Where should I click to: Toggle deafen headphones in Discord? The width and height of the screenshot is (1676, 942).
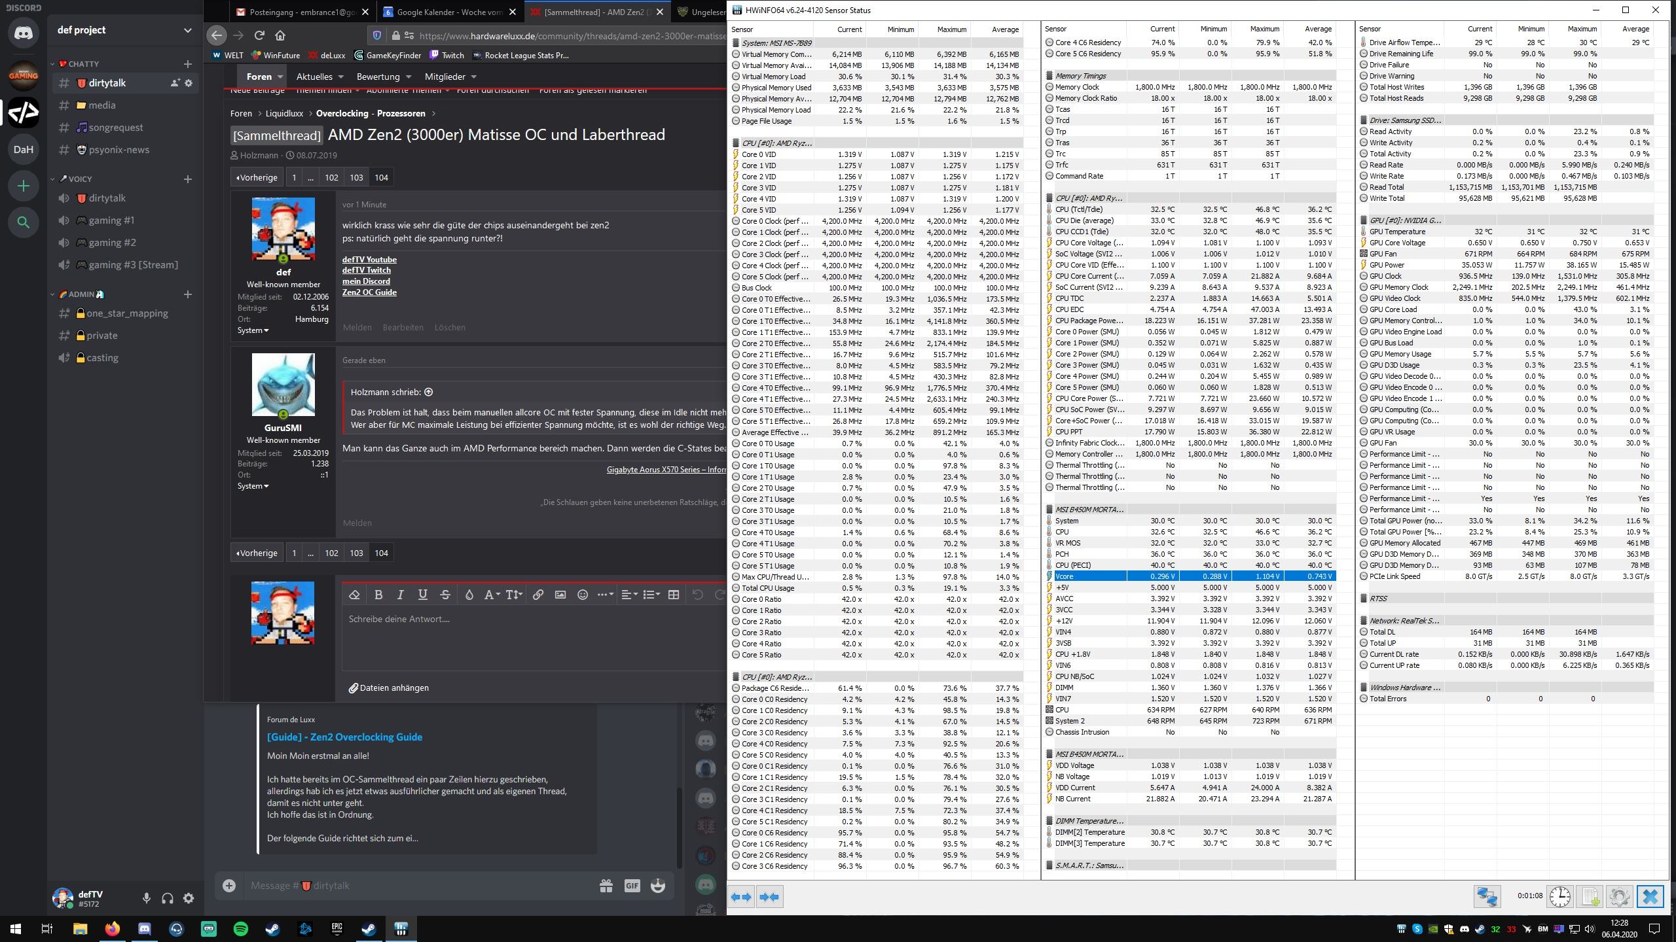click(168, 898)
